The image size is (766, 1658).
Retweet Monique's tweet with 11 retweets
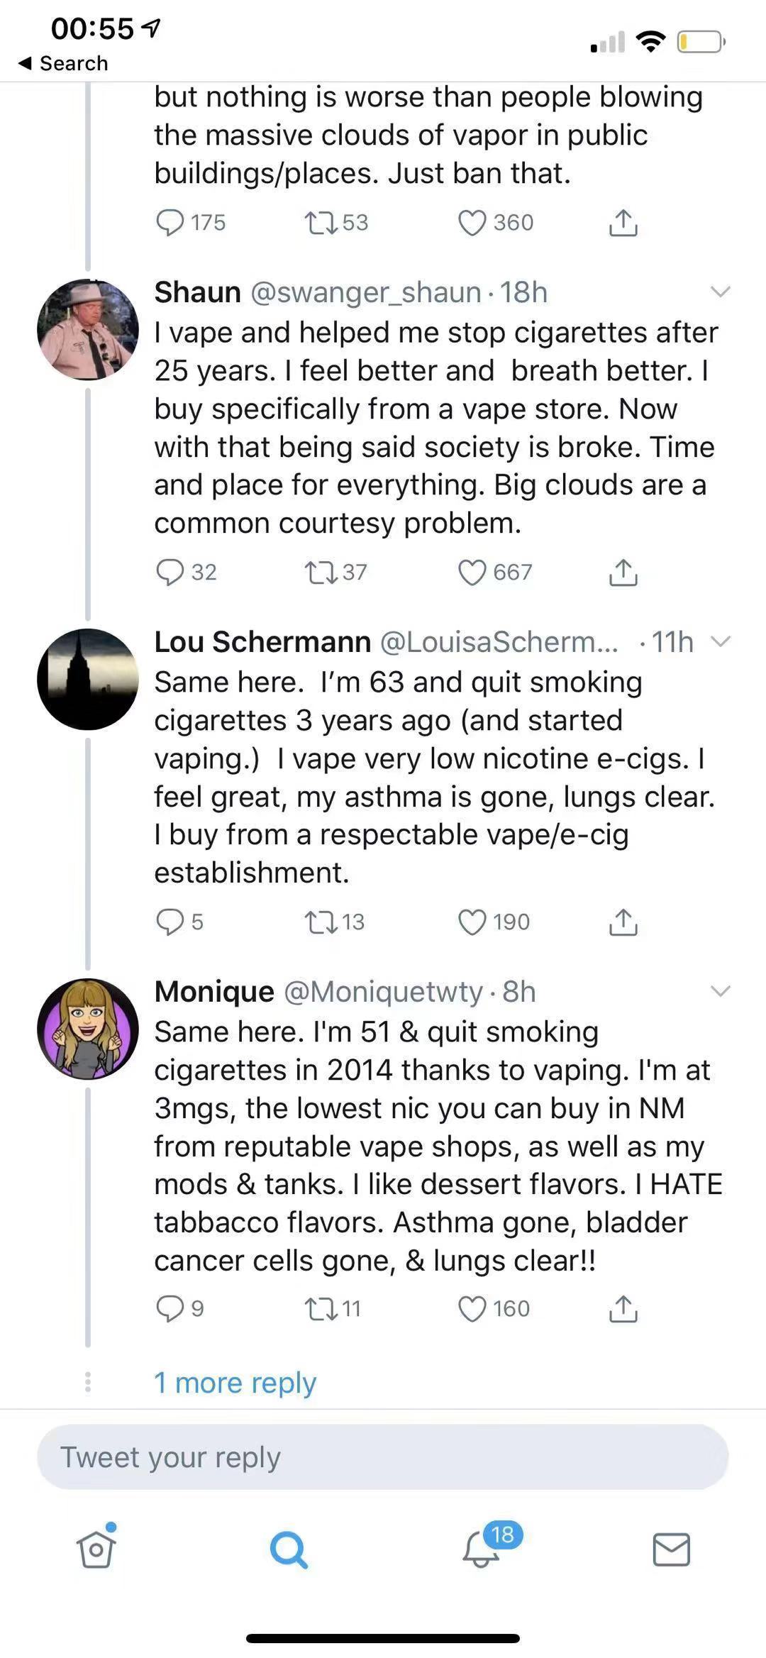click(x=321, y=1309)
